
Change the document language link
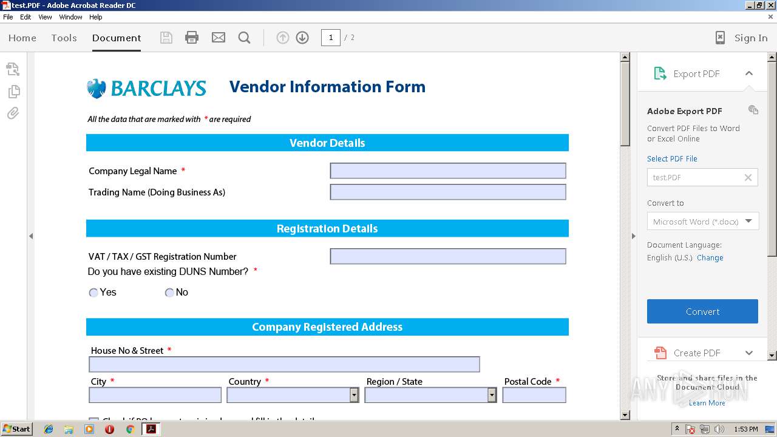(x=710, y=257)
